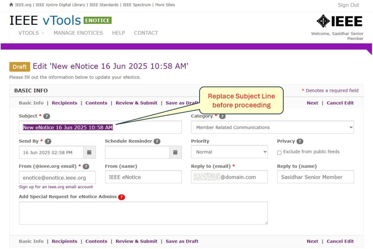Viewport: 373px width, 249px height.
Task: Click the 'Welcome, Sasidhar Senior Member' text
Action: point(337,36)
